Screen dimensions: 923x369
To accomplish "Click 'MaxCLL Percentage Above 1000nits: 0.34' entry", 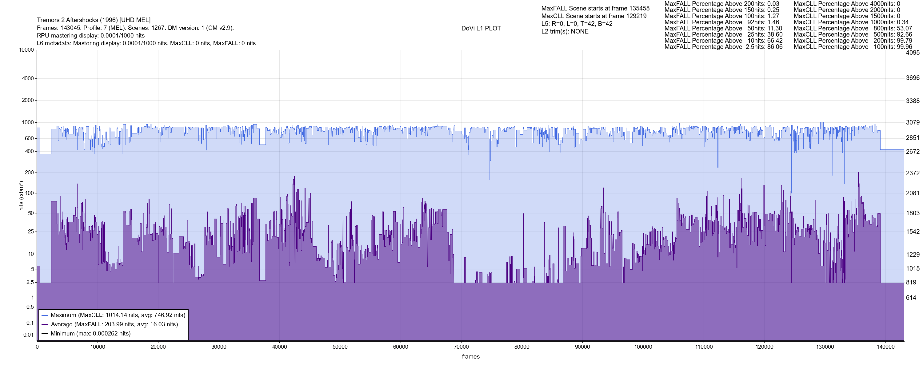I will pos(851,22).
